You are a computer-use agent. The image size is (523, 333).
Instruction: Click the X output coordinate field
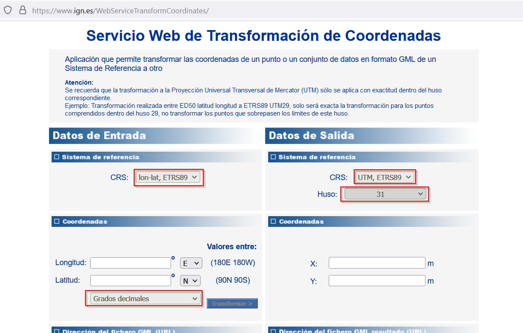[x=377, y=263]
